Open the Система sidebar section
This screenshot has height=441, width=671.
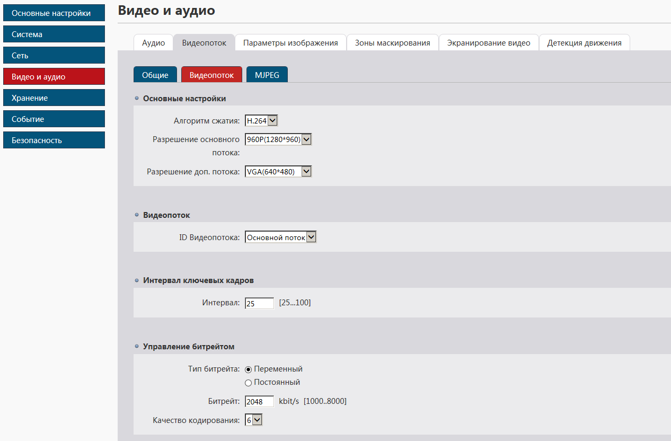tap(54, 34)
